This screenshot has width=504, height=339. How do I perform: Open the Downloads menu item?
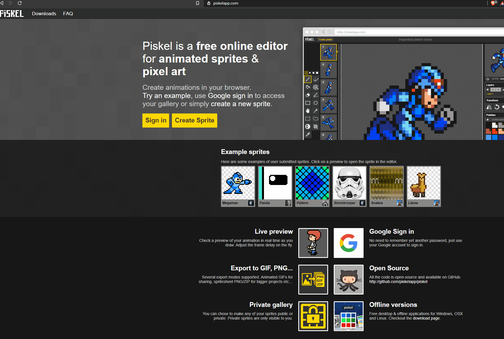click(44, 14)
